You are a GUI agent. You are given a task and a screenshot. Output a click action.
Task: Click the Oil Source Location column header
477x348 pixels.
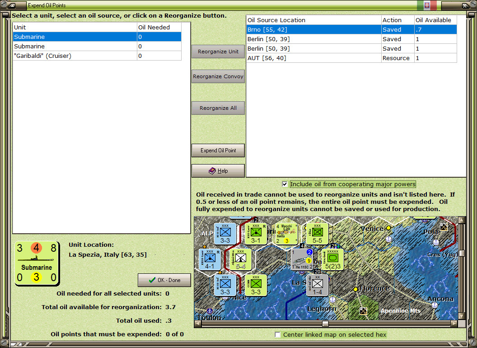tap(313, 20)
